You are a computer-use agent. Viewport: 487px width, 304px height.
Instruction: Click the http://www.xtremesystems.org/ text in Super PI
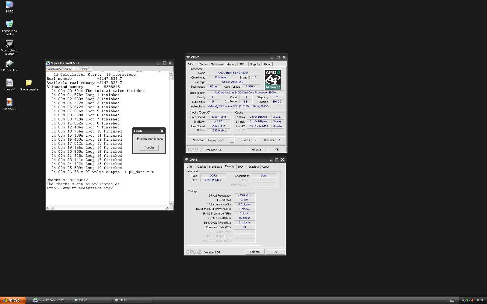click(x=80, y=188)
